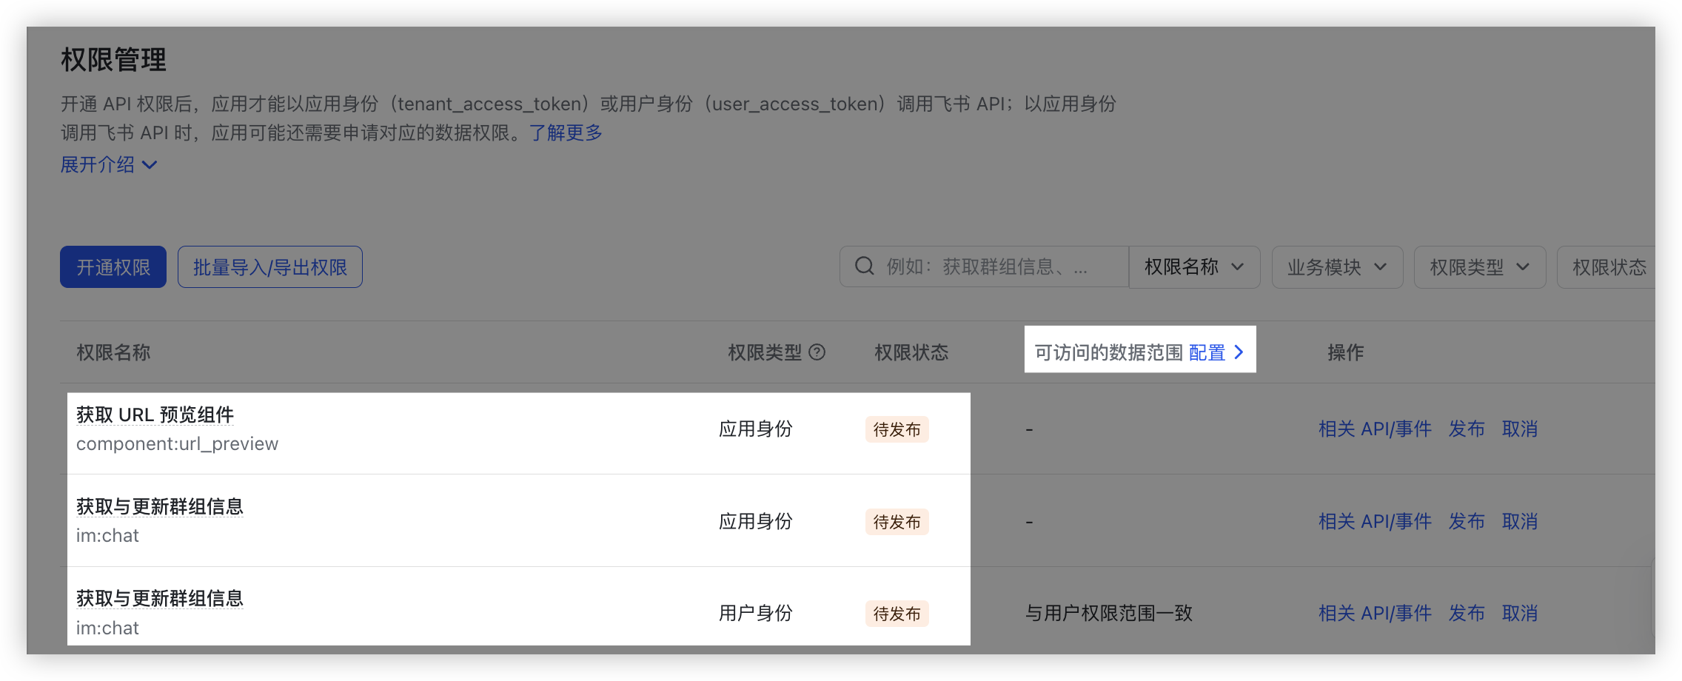Click 发布 for 获取 URL 预览组件
This screenshot has height=681, width=1682.
click(1467, 429)
